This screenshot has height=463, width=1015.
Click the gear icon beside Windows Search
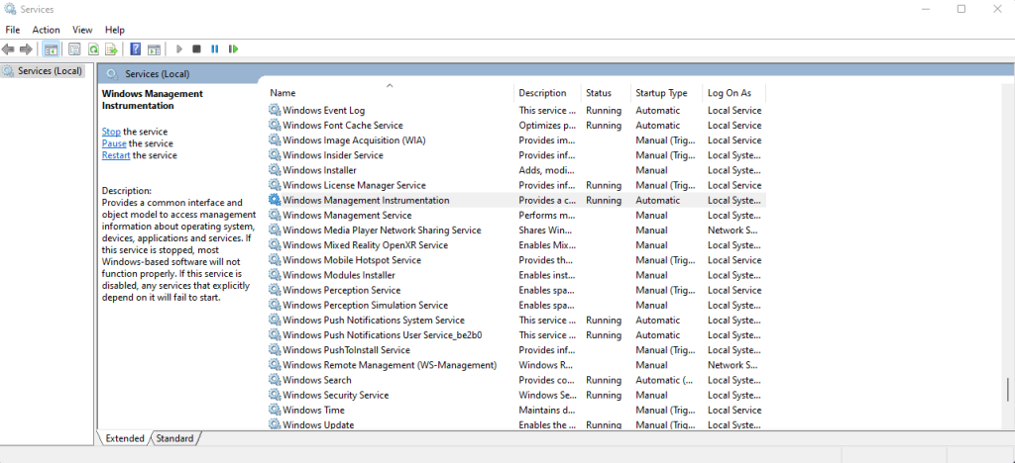pos(275,380)
